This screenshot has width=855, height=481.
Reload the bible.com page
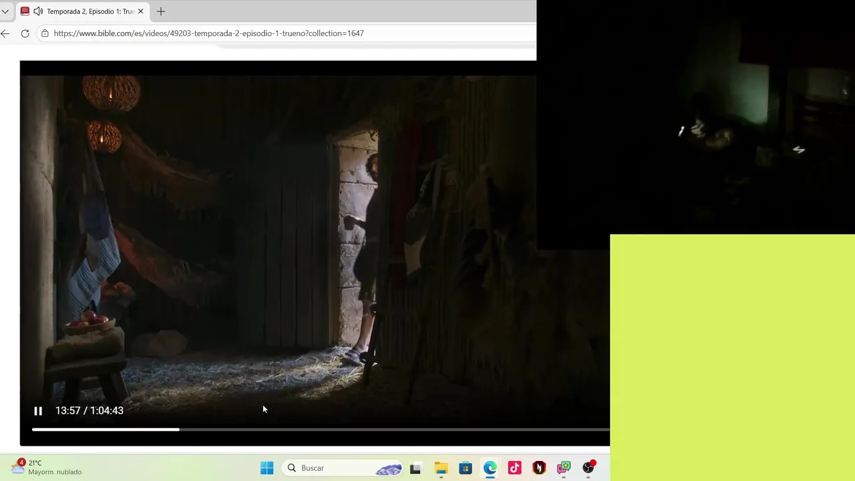[25, 33]
